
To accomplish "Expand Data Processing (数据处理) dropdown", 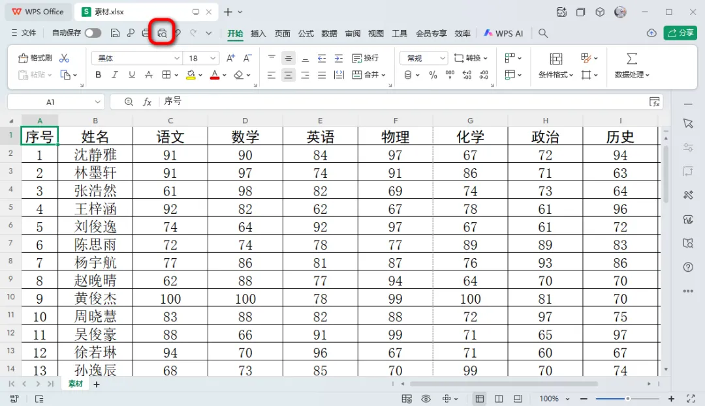I will [648, 75].
